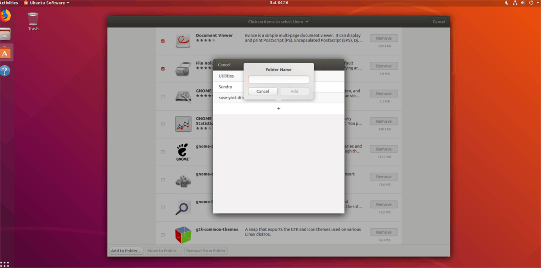Click the Folder Name text input field
The width and height of the screenshot is (541, 268).
coord(278,79)
